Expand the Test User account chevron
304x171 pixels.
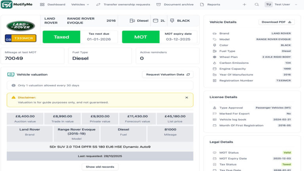click(296, 4)
